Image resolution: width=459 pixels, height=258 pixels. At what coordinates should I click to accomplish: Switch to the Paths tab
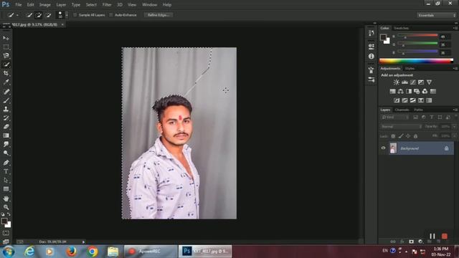pos(418,110)
